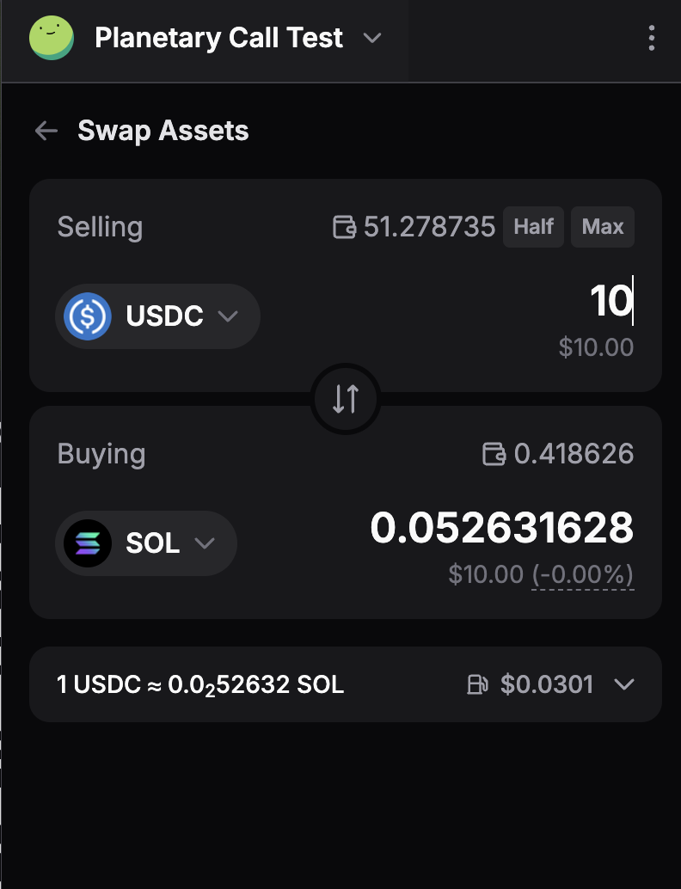Viewport: 681px width, 889px height.
Task: Click the 1 USDC exchange rate text
Action: coord(200,684)
